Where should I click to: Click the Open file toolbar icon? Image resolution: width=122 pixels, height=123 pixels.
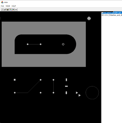pyautogui.click(x=5, y=9)
